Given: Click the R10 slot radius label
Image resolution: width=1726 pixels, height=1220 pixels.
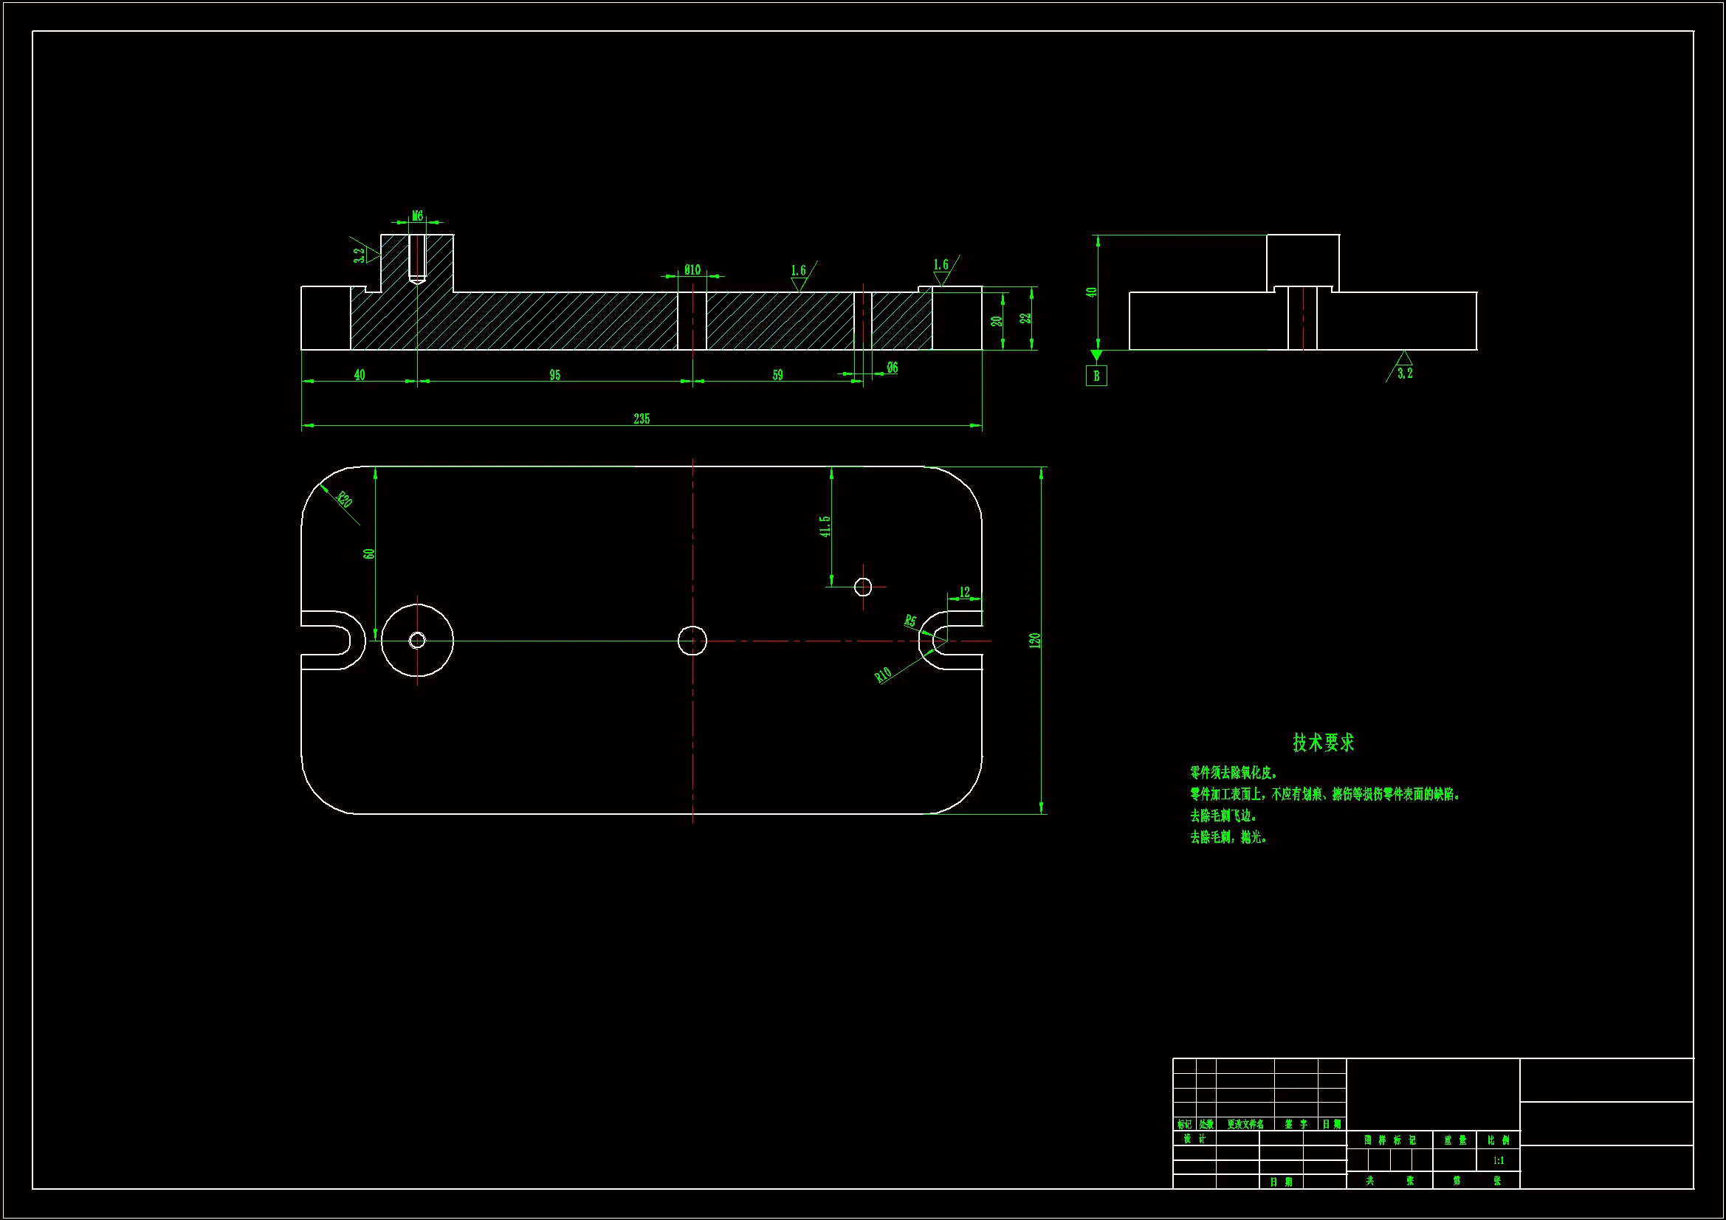Looking at the screenshot, I should (882, 675).
